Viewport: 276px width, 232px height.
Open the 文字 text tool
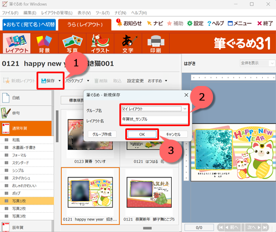coord(128,44)
